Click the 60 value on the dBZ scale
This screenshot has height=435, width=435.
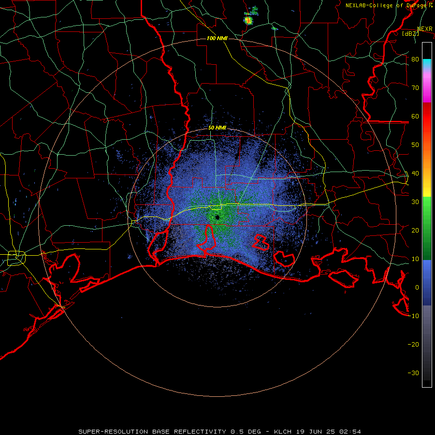[x=415, y=116]
